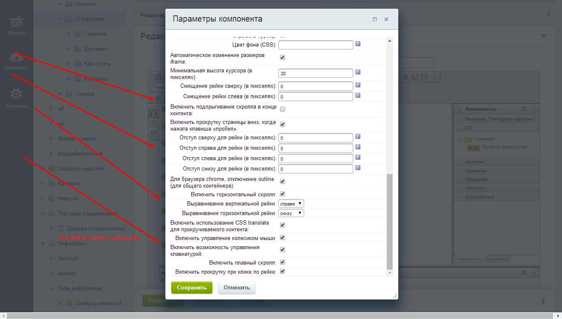Screen dimensions: 562x319
Task: Open the Настройки gear section
Action: [x=17, y=98]
